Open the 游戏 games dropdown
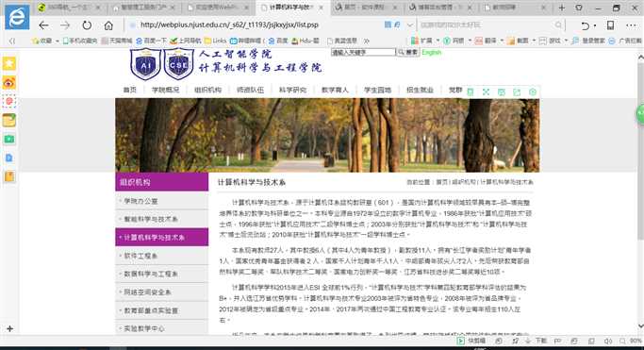This screenshot has height=350, width=644. pyautogui.click(x=553, y=41)
